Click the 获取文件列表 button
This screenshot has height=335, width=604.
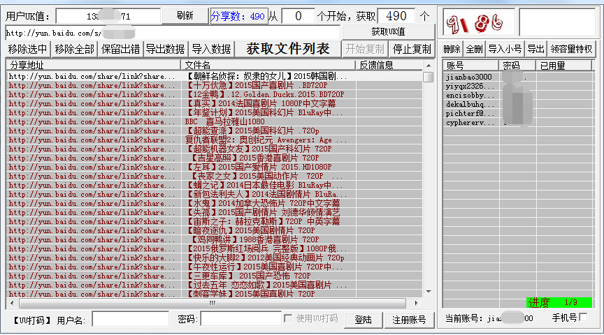pyautogui.click(x=288, y=49)
